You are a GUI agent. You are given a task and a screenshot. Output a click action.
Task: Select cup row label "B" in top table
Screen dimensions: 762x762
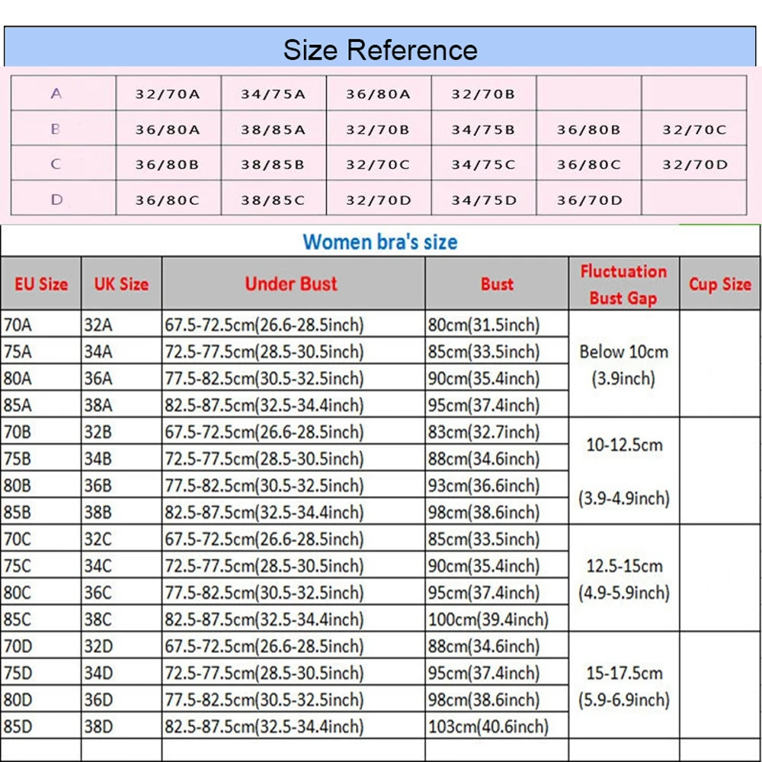(x=56, y=129)
